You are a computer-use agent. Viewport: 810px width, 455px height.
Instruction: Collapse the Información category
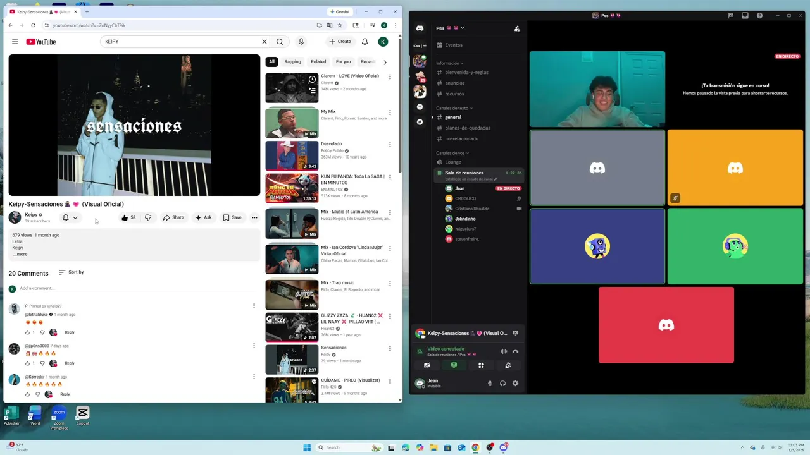(x=449, y=63)
